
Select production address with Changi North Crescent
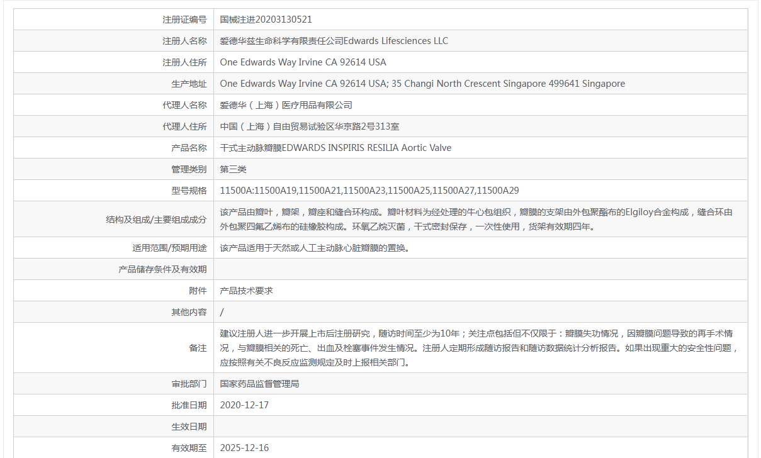[x=422, y=84]
